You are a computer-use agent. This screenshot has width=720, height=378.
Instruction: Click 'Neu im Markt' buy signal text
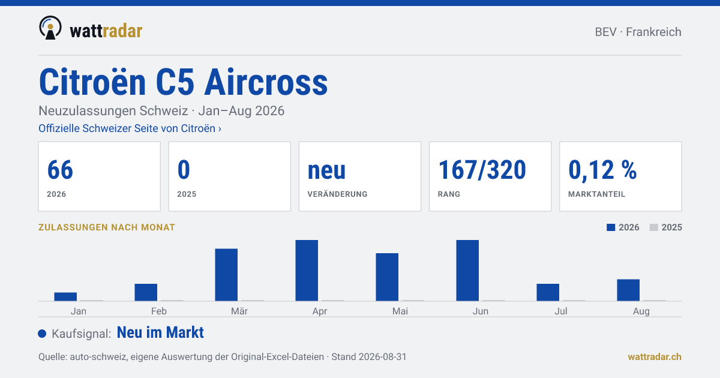pyautogui.click(x=160, y=332)
